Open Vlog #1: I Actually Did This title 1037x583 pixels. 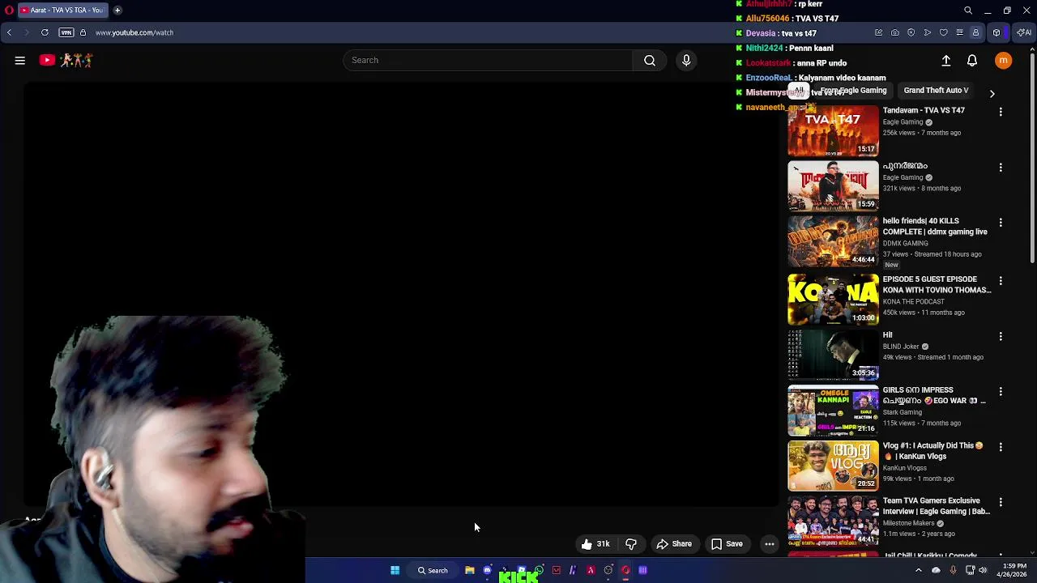(x=932, y=451)
